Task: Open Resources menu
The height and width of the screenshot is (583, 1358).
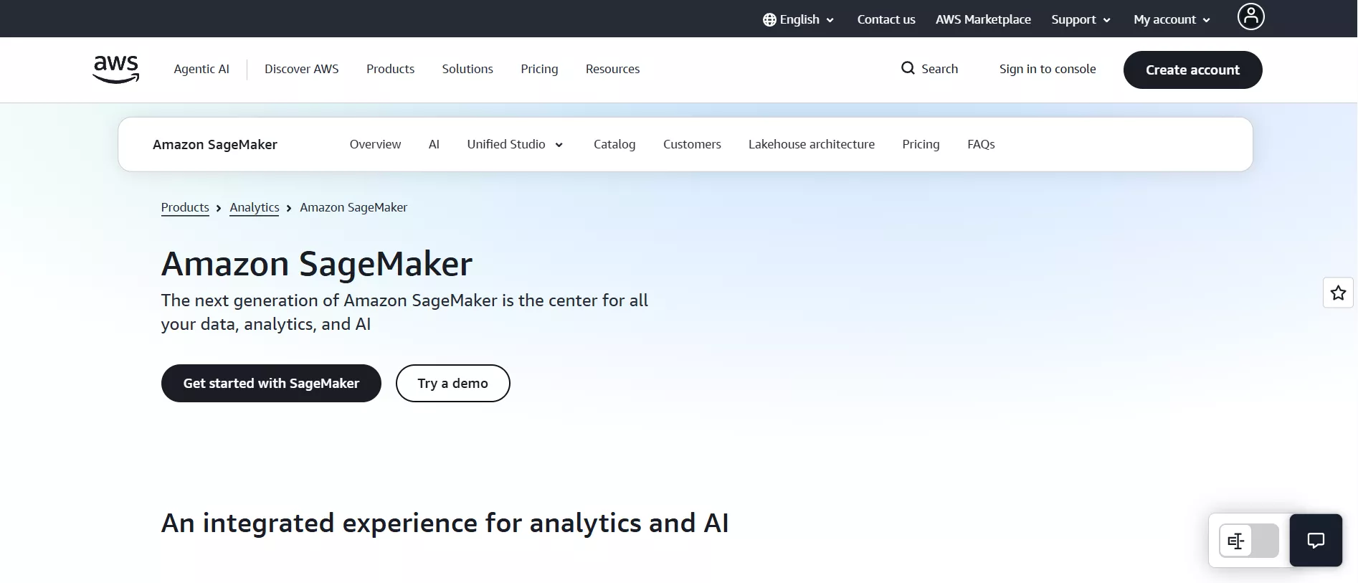Action: tap(612, 69)
